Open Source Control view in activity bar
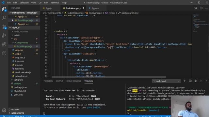209x117 pixels. 4,27
